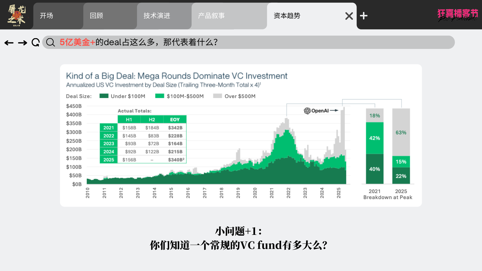Click the chart title Kind of a Big Deal
Image resolution: width=482 pixels, height=271 pixels.
tap(176, 76)
